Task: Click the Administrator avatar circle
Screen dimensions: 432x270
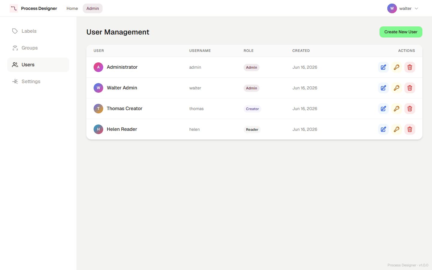Action: tap(98, 67)
